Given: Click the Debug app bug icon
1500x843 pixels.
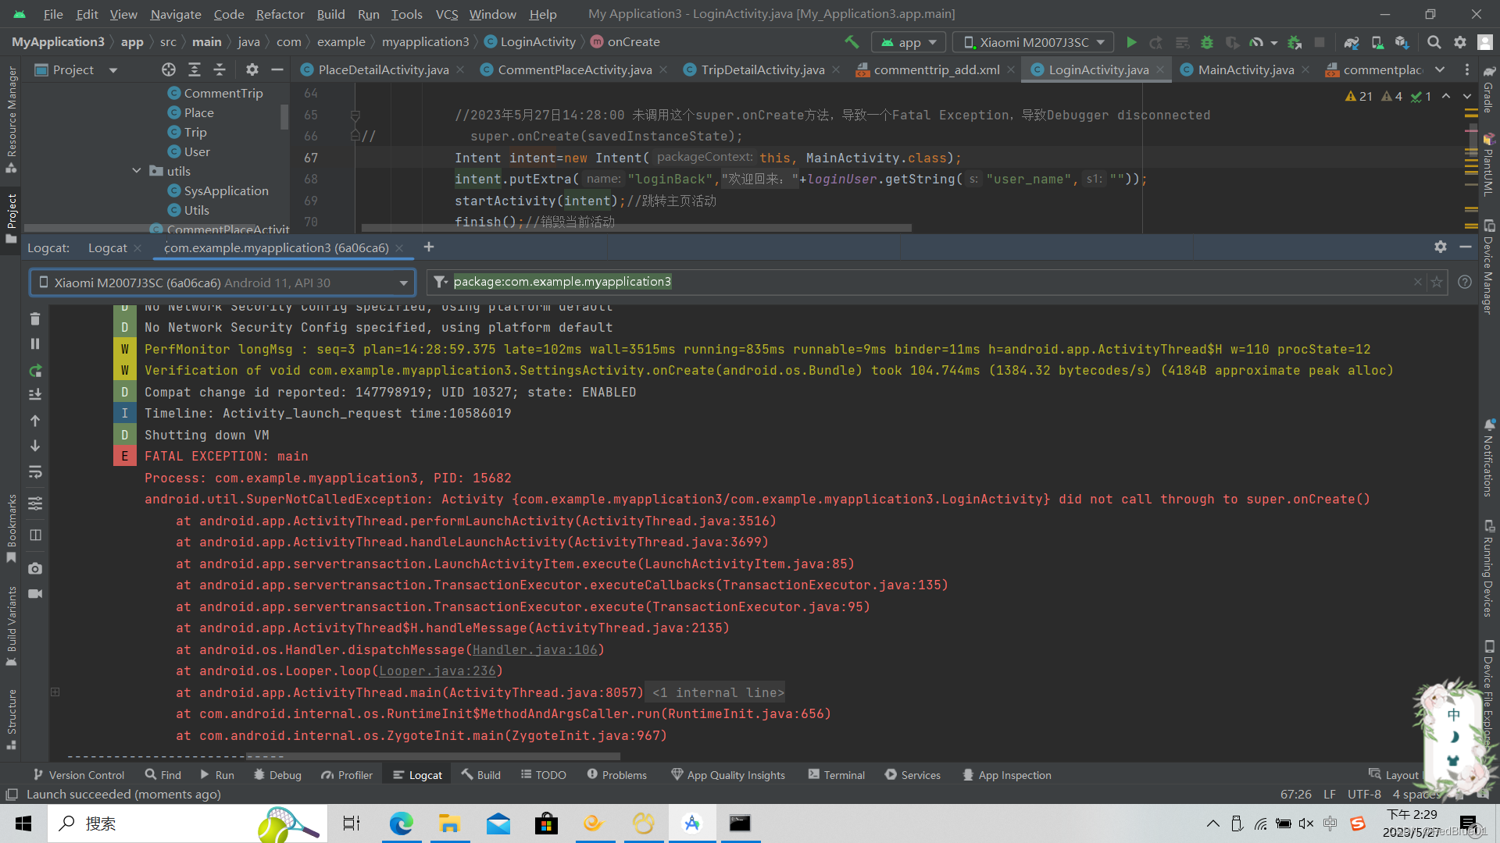Looking at the screenshot, I should pyautogui.click(x=1207, y=42).
